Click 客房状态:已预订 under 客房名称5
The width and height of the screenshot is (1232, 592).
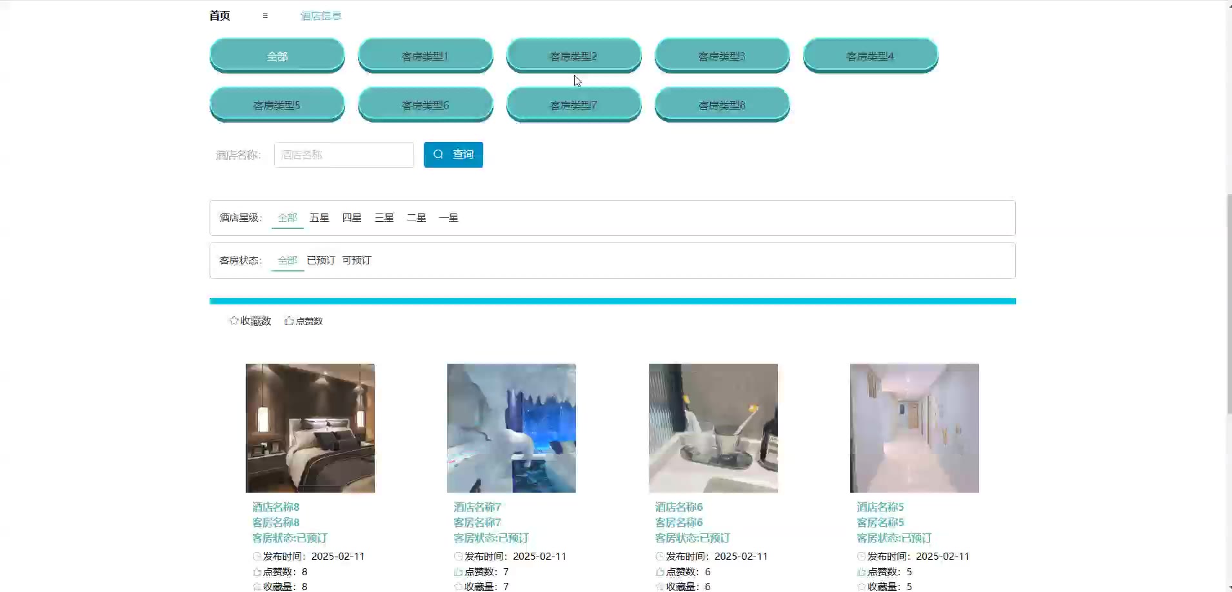coord(894,538)
